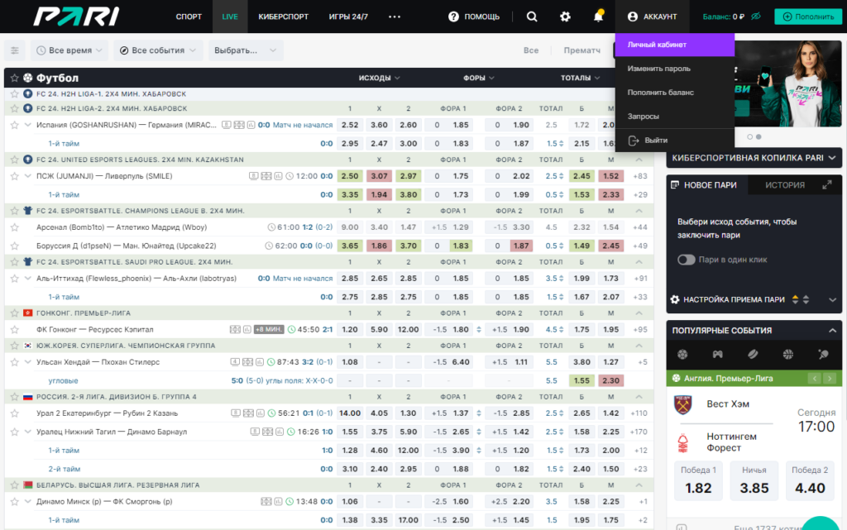
Task: Select basketball icon in popular events
Action: tap(788, 355)
